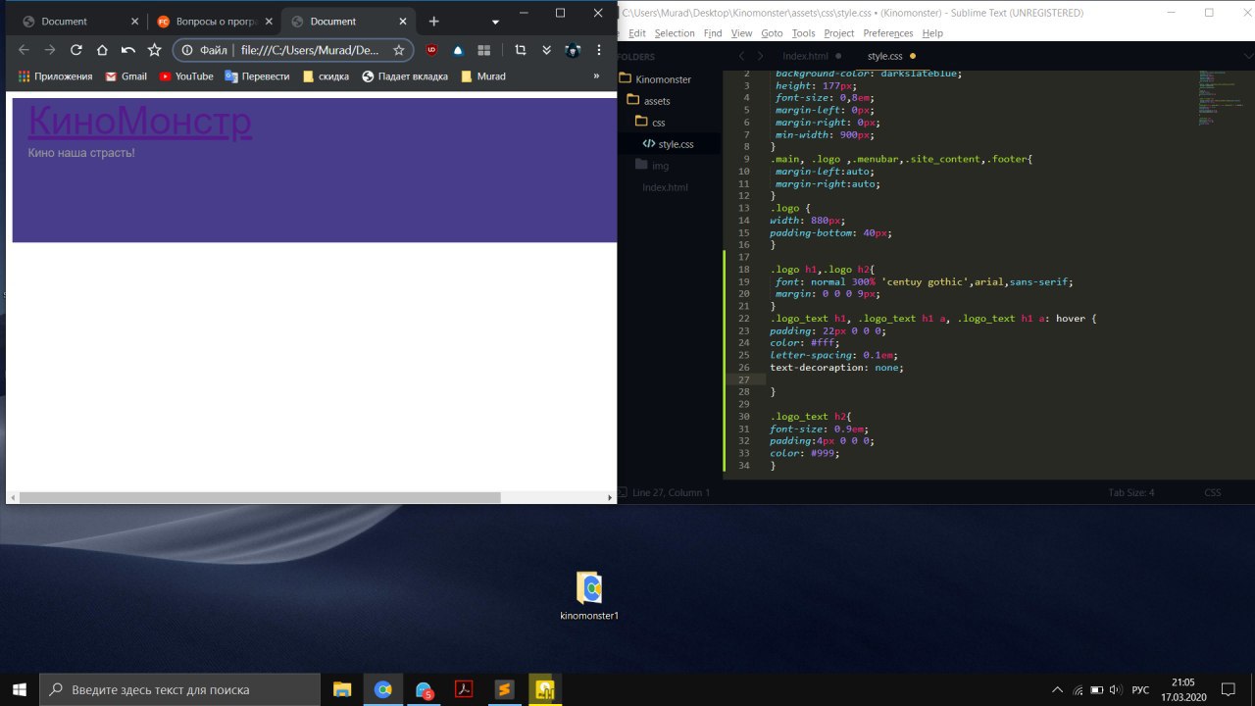The width and height of the screenshot is (1255, 706).
Task: Close the first Document tab
Action: pyautogui.click(x=134, y=22)
